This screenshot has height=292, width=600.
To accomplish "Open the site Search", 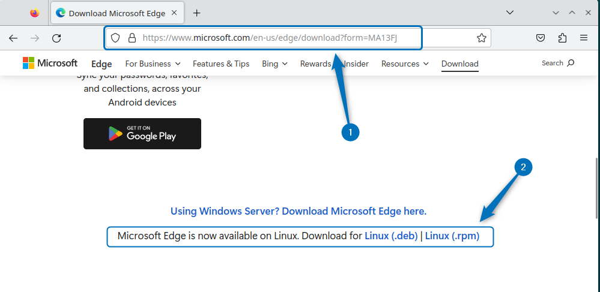I will (x=558, y=63).
